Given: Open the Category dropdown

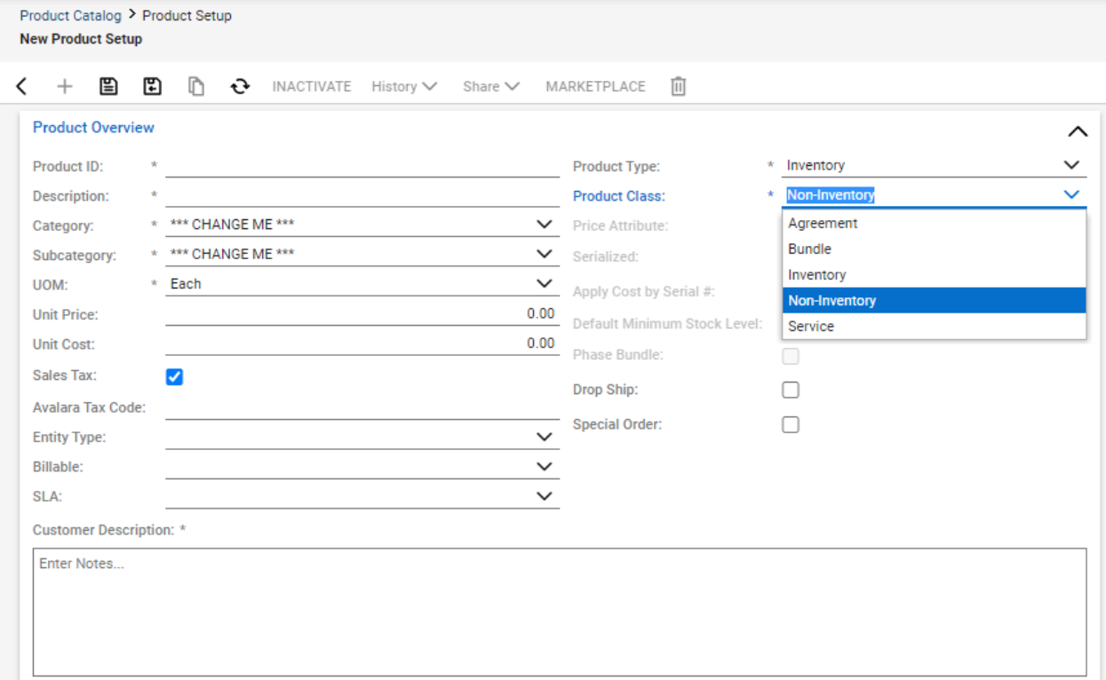Looking at the screenshot, I should [545, 225].
